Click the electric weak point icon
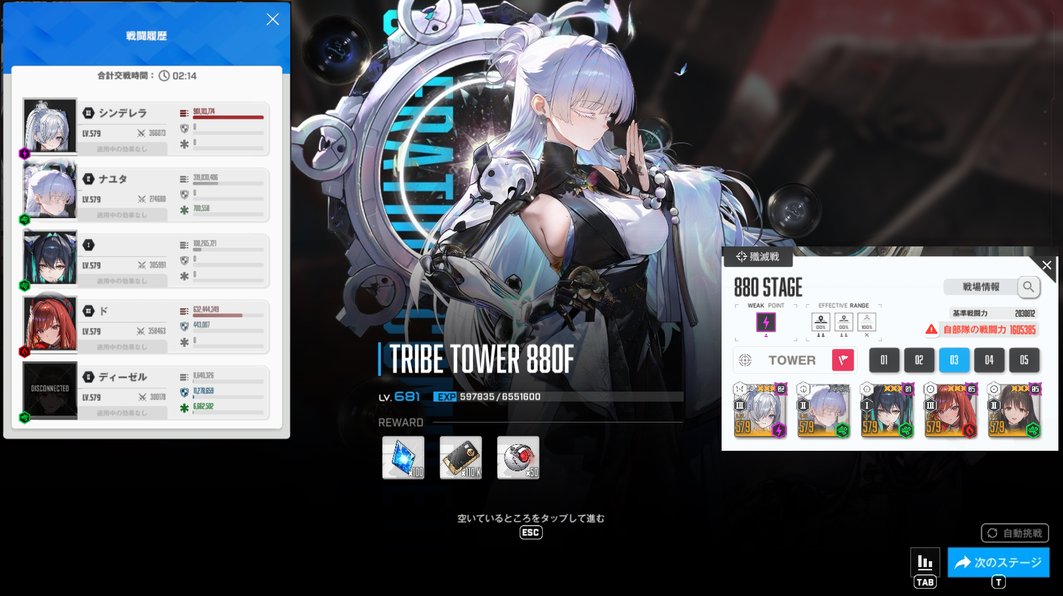Screen dimensions: 1063x596 pos(766,322)
